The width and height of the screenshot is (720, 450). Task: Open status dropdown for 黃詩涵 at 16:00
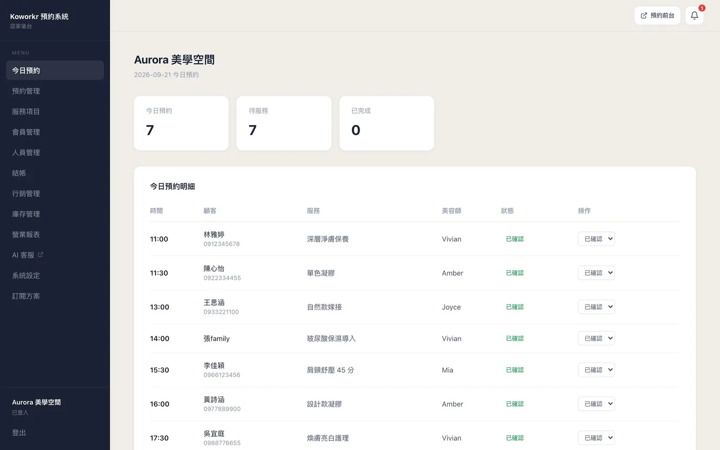click(x=596, y=404)
